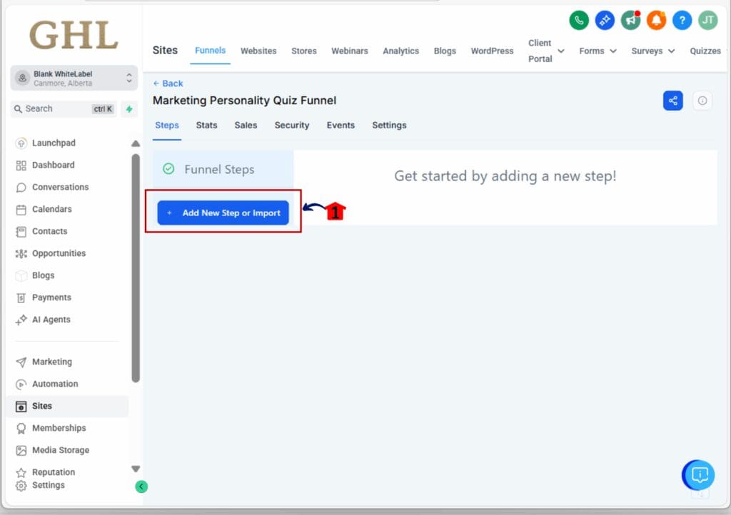
Task: Expand the Forms dropdown
Action: (598, 51)
